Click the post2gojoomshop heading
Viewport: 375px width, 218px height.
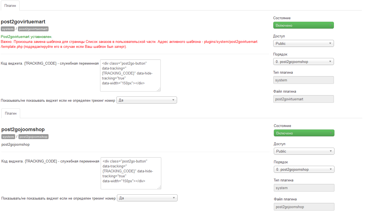(x=23, y=129)
